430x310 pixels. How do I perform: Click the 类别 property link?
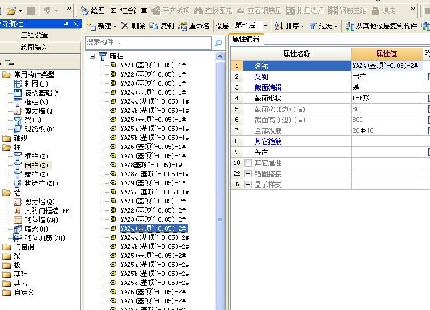[261, 77]
